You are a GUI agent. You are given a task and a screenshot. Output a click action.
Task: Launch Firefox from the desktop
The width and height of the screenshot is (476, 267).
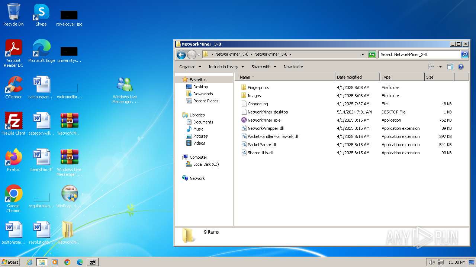pos(13,160)
